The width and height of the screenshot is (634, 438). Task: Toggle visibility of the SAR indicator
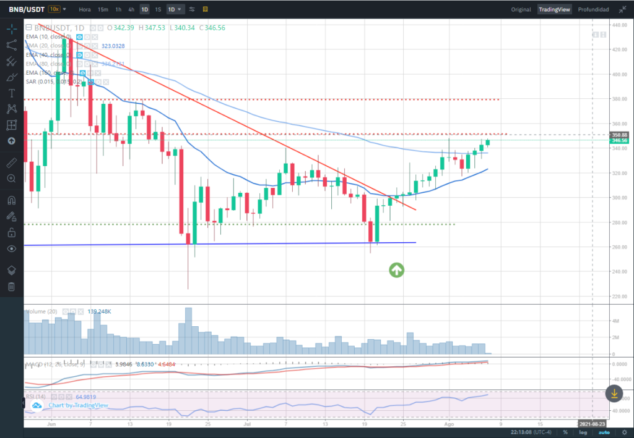[x=91, y=82]
